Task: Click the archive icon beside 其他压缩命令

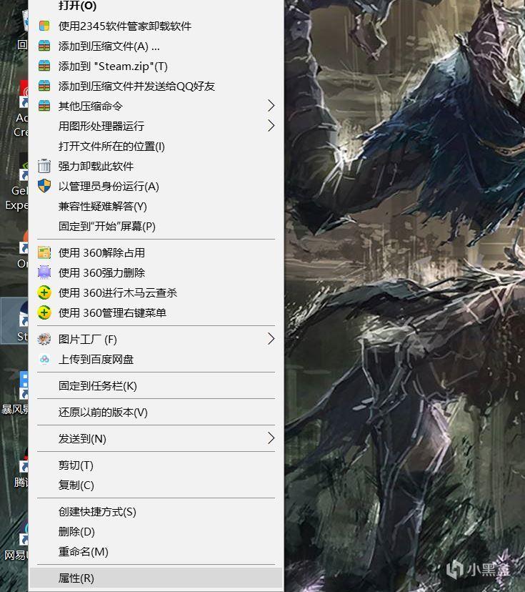Action: pos(44,106)
